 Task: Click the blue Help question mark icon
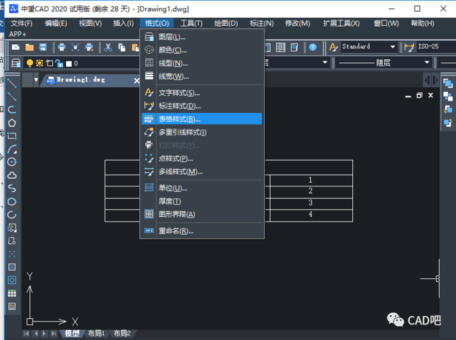pyautogui.click(x=313, y=47)
